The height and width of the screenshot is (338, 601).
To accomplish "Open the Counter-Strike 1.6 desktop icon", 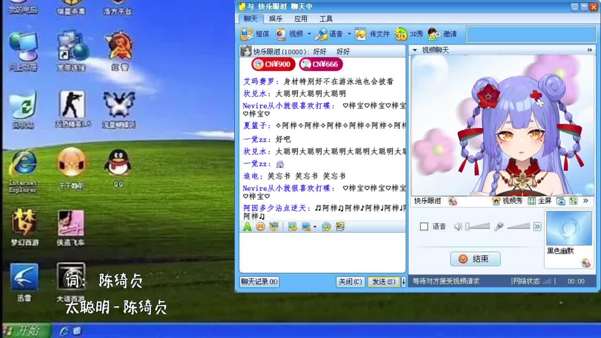I will pos(72,109).
